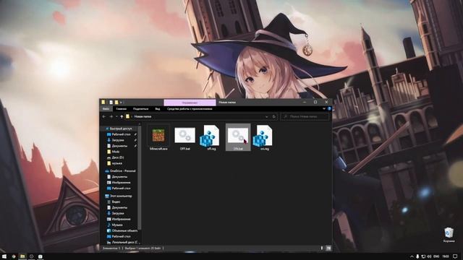Viewport: 463px width, 260px height.
Task: Go up one folder level
Action: 122,117
